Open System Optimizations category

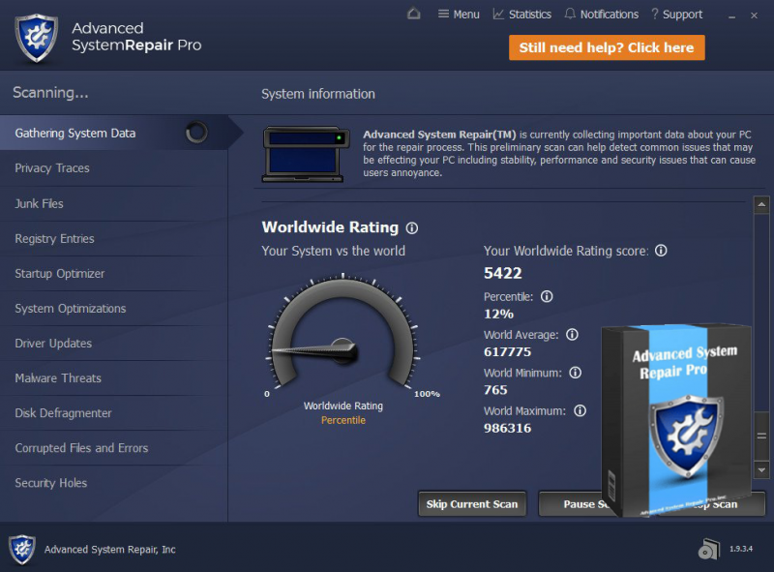[x=114, y=308]
